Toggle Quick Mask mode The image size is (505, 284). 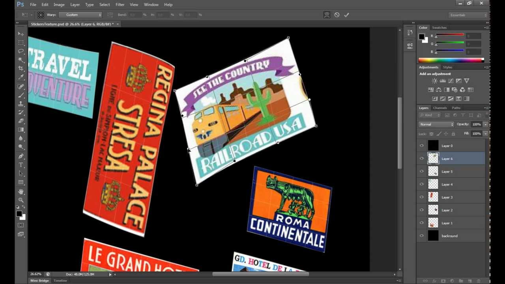(x=21, y=225)
